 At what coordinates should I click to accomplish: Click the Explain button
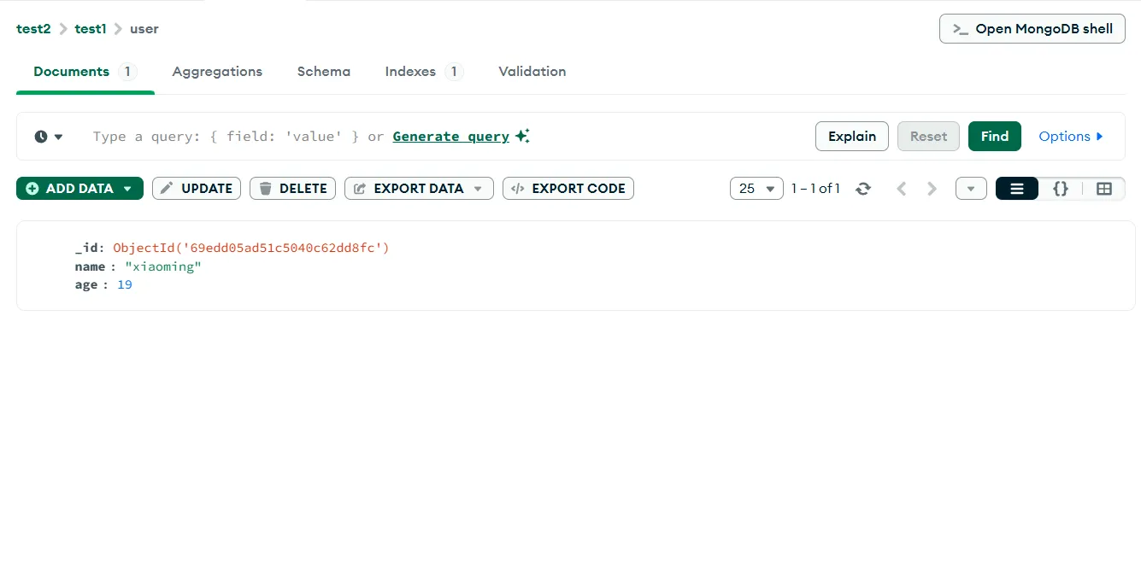point(852,137)
